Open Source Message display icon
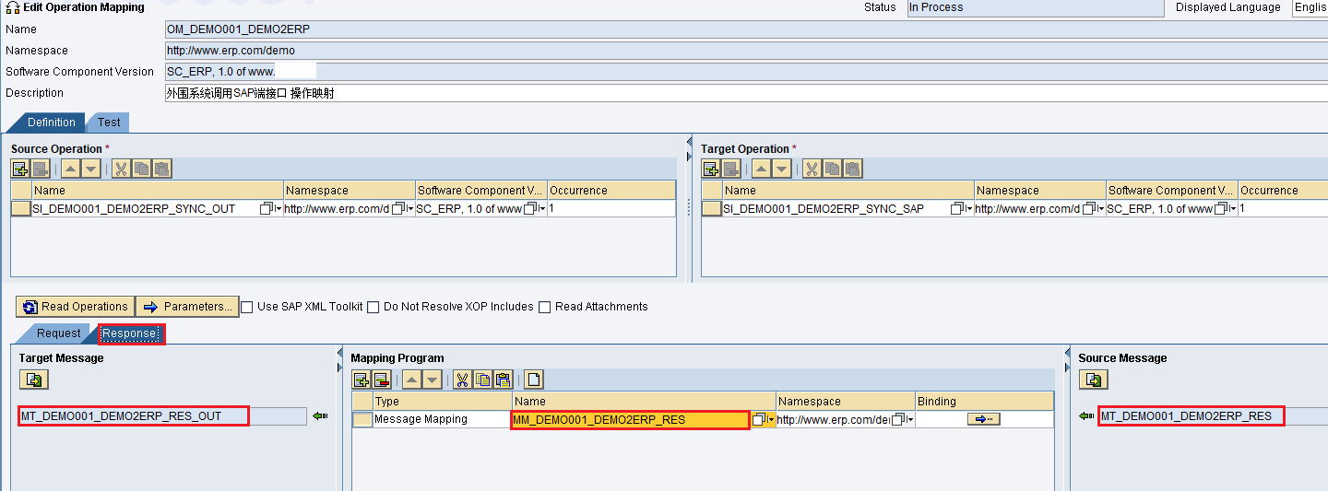This screenshot has height=491, width=1328. 1094,380
